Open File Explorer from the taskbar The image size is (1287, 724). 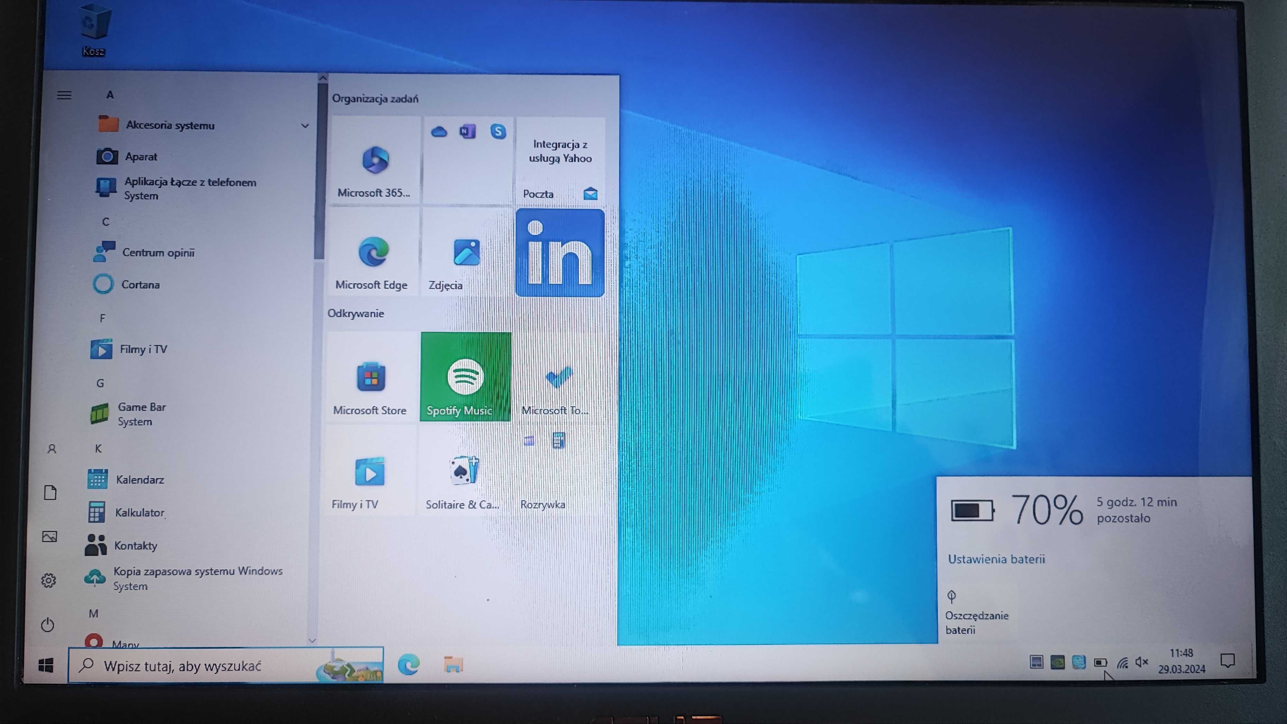click(x=453, y=665)
